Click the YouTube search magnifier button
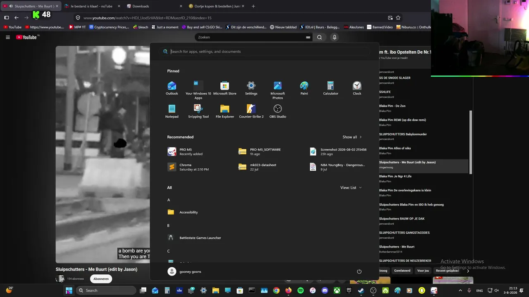 319,37
